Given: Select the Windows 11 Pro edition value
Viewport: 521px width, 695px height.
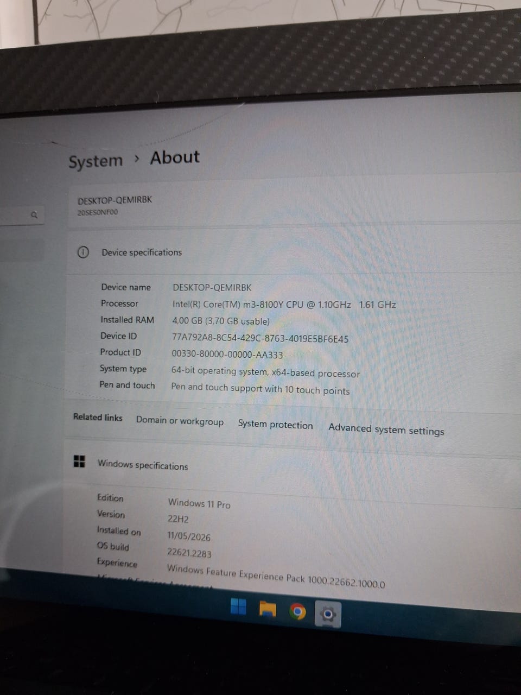Looking at the screenshot, I should 199,503.
